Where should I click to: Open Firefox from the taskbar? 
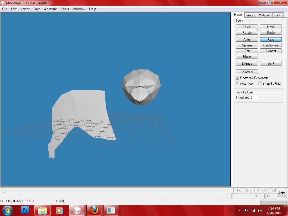94,210
